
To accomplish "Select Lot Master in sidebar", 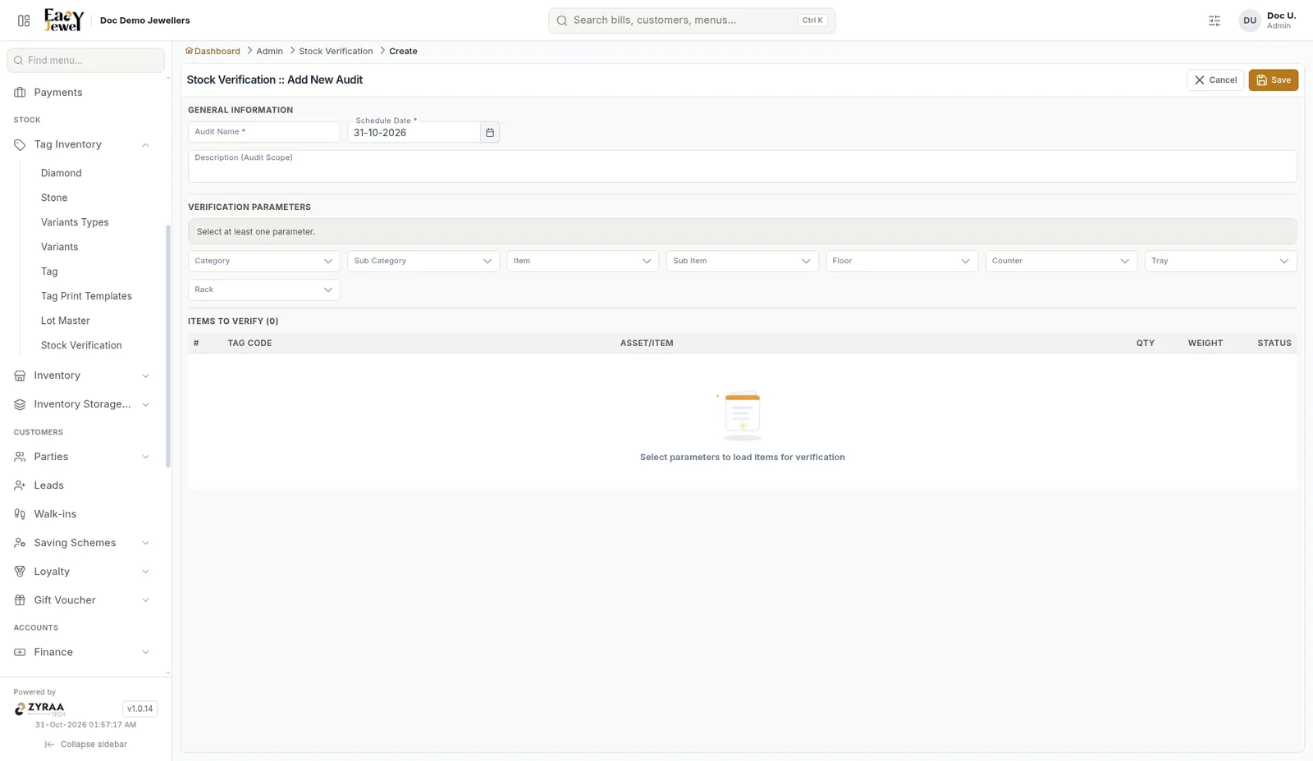I will (x=65, y=321).
